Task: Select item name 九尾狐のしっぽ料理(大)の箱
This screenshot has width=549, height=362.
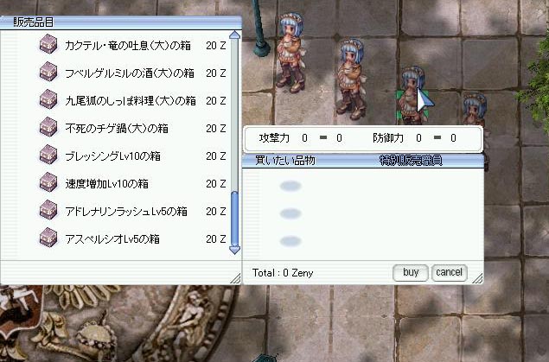Action: tap(131, 101)
